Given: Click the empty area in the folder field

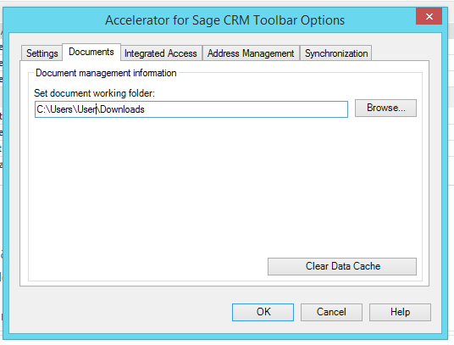Looking at the screenshot, I should click(246, 109).
